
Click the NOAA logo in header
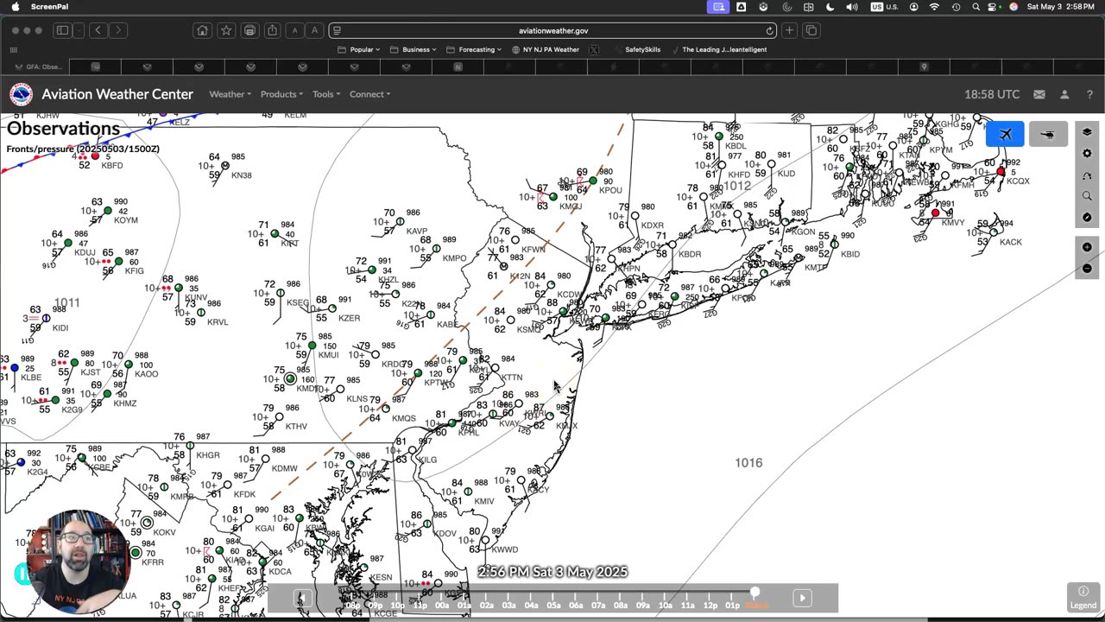point(22,94)
